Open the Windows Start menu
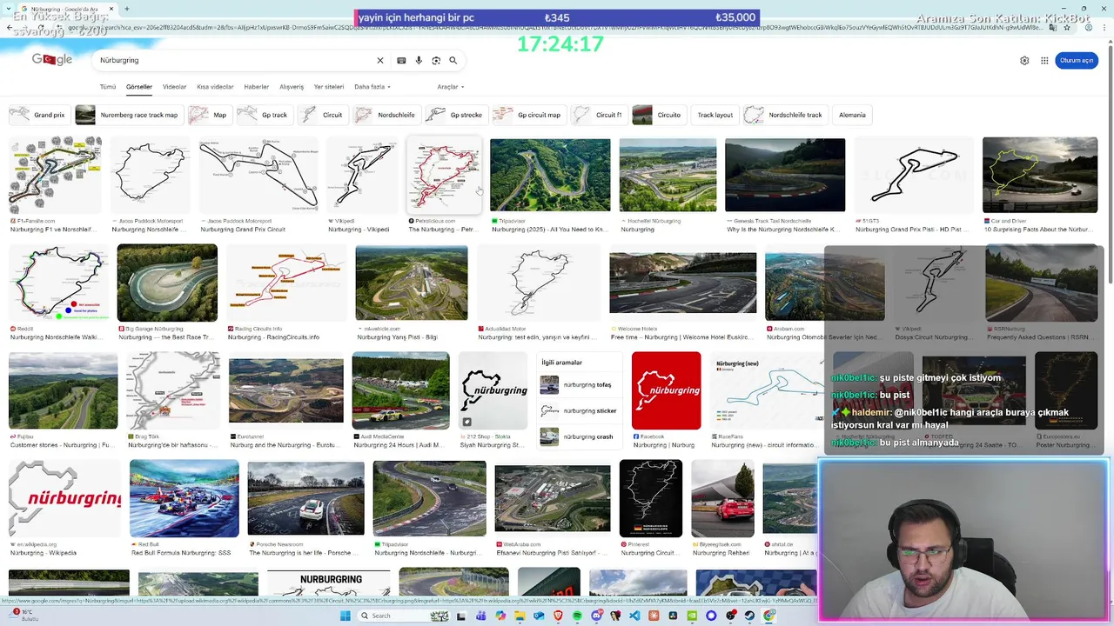Image resolution: width=1114 pixels, height=626 pixels. [x=346, y=616]
